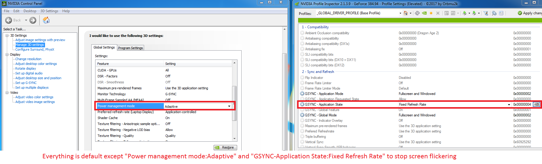Open the export profiles dropdown arrow
The image size is (542, 164).
click(x=469, y=13)
